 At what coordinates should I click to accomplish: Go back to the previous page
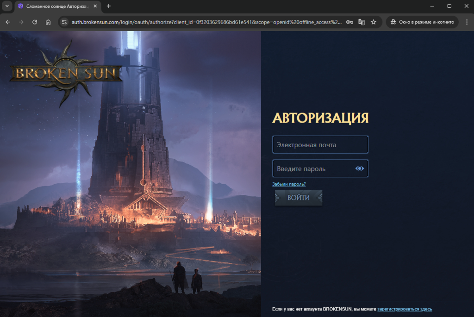point(8,22)
